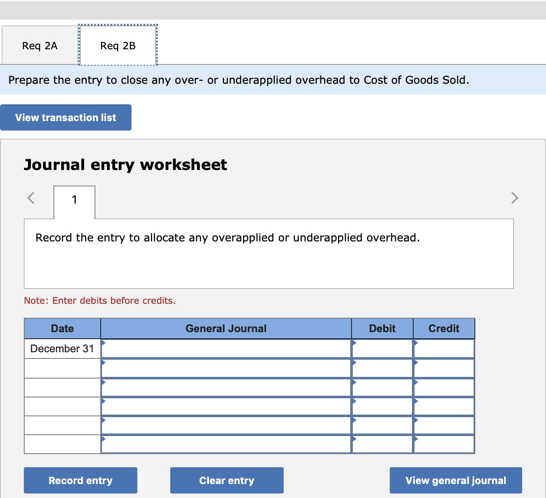Screen dimensions: 546x498
Task: Click the Debit field in fourth row
Action: pyautogui.click(x=382, y=406)
